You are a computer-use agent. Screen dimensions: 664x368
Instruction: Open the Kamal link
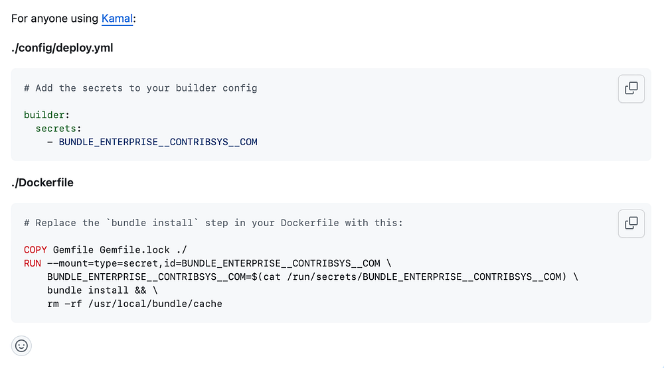(x=117, y=19)
